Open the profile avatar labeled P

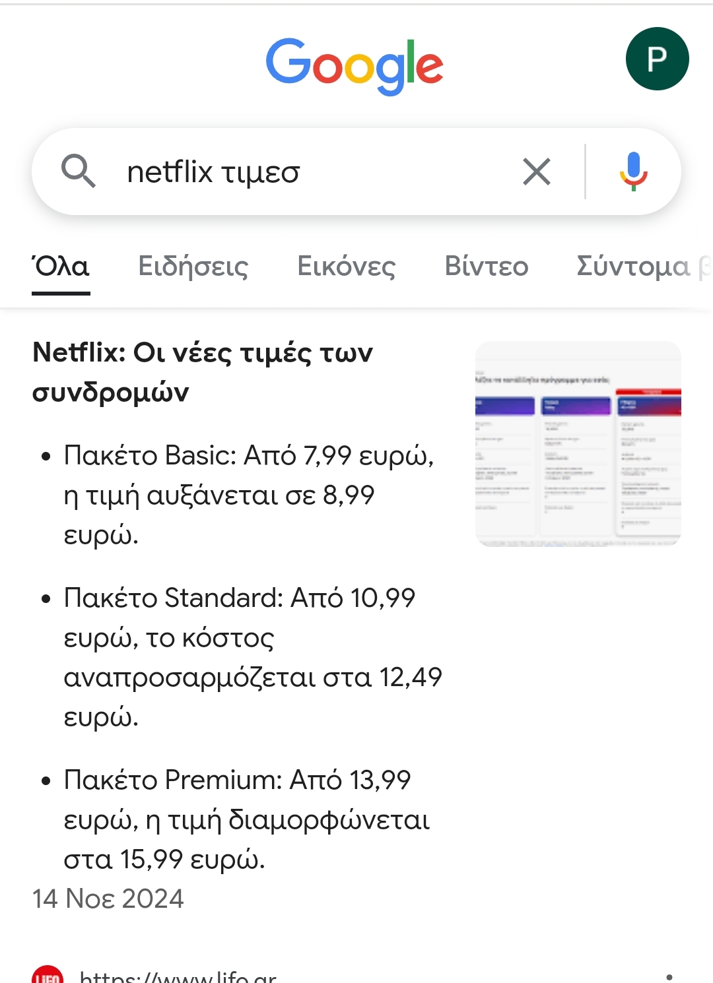657,59
